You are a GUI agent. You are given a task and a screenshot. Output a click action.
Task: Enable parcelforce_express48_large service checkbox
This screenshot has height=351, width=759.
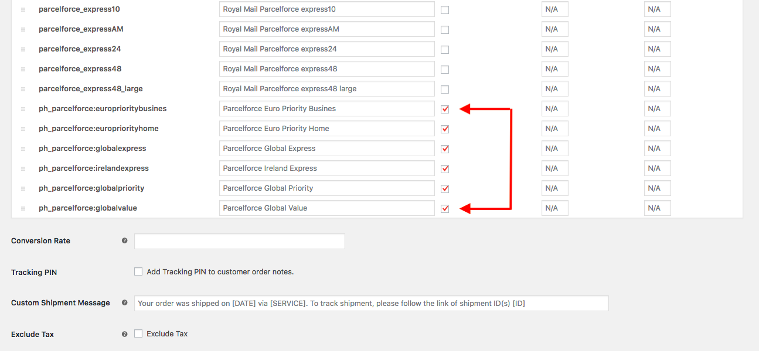pos(445,90)
